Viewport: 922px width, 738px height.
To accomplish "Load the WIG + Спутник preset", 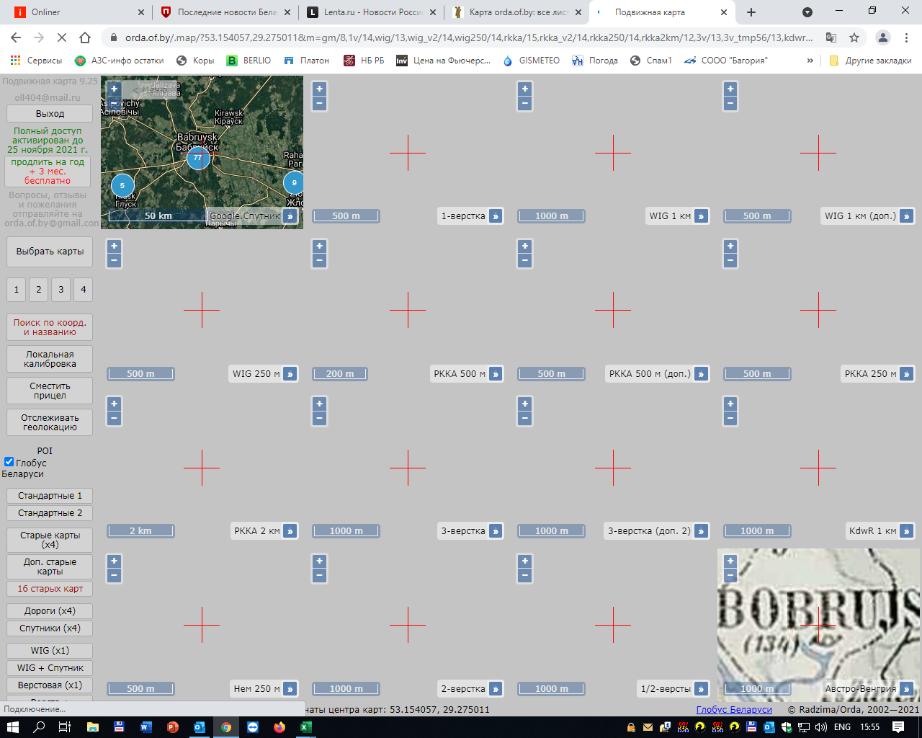I will [50, 668].
